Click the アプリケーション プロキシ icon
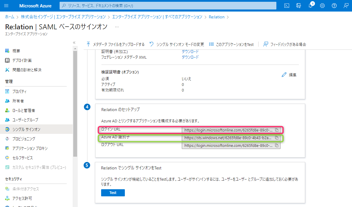 (7, 148)
